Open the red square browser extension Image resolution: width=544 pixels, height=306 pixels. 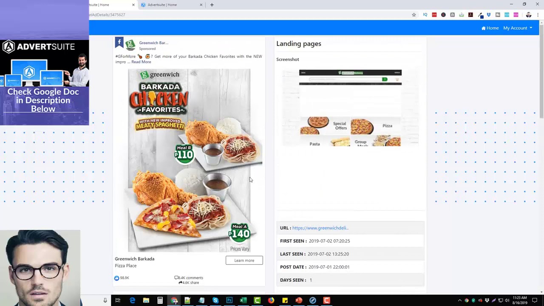[x=434, y=15]
